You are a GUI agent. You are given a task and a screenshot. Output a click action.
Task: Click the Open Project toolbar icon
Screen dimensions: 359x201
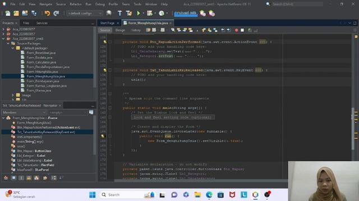pos(25,13)
